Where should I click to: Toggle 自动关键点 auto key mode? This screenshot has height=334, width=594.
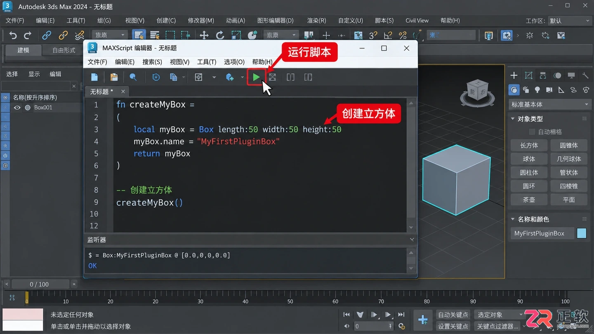pyautogui.click(x=453, y=315)
